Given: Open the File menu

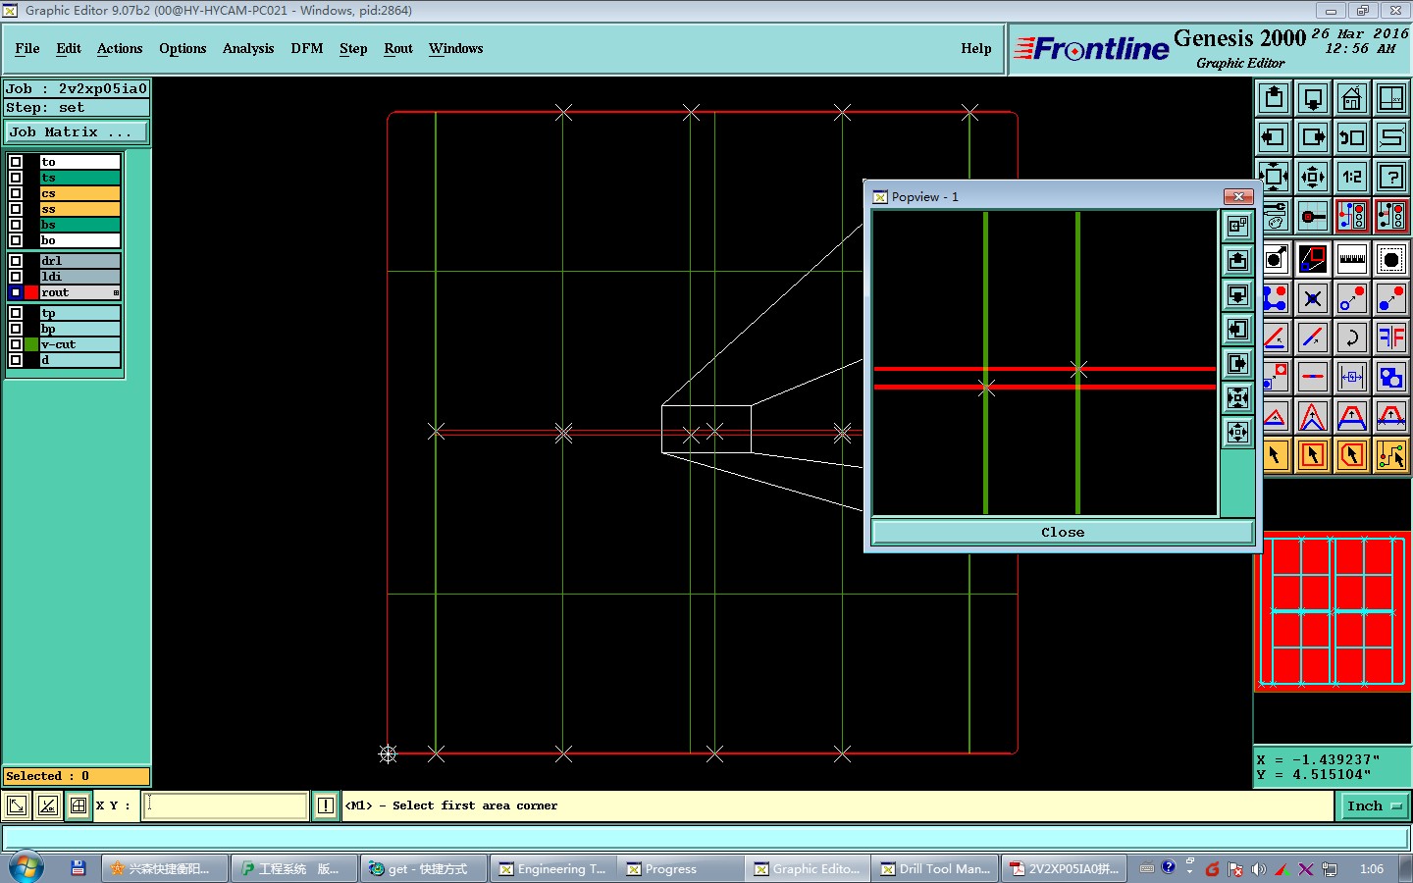Looking at the screenshot, I should [27, 48].
